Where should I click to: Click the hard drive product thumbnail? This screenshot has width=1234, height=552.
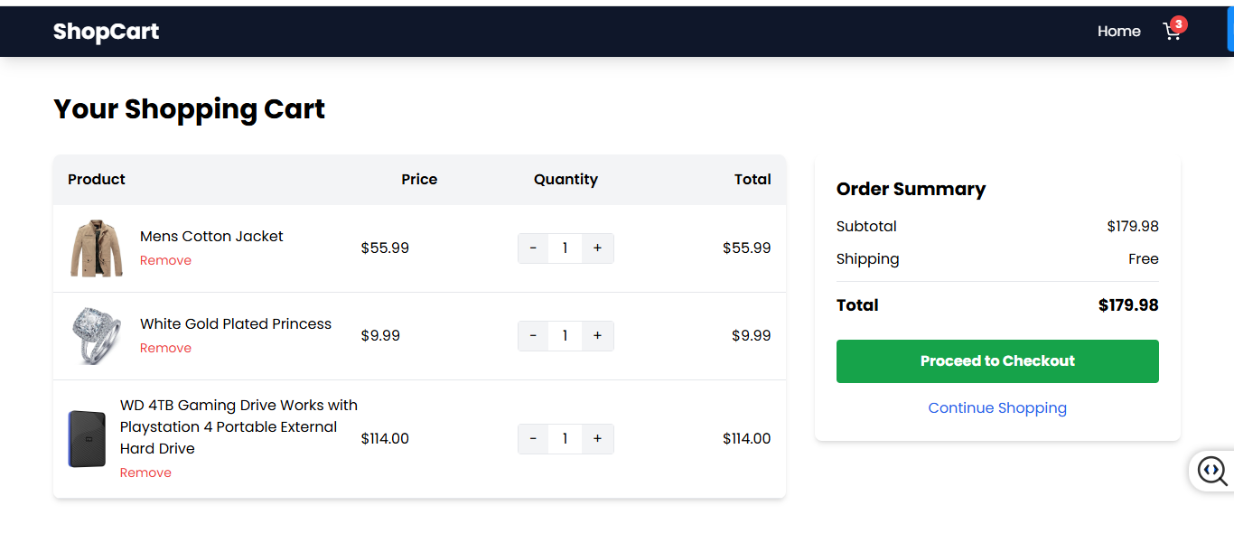[x=87, y=439]
